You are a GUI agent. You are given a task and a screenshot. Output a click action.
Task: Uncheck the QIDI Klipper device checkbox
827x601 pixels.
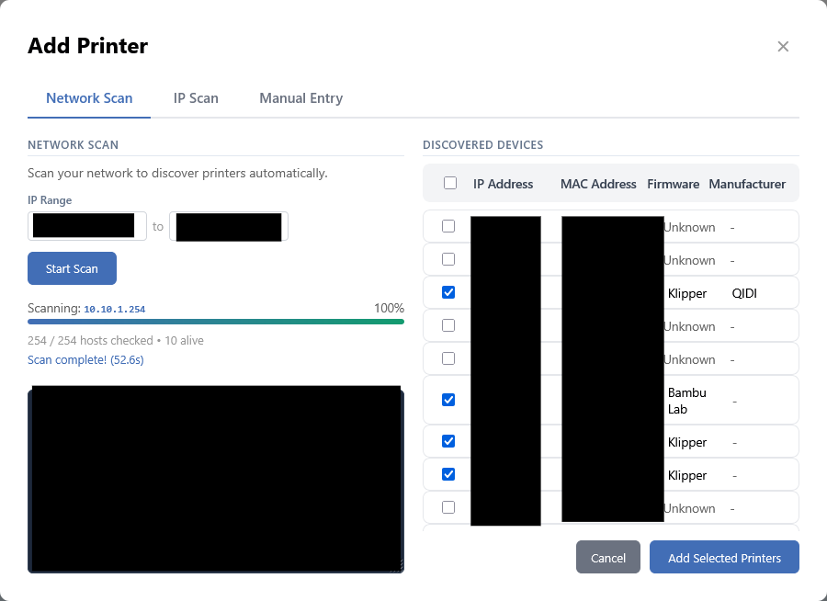pyautogui.click(x=448, y=292)
